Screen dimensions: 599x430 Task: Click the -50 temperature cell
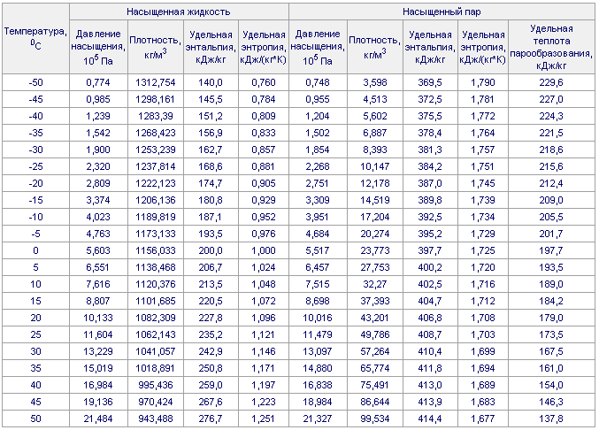pos(35,82)
